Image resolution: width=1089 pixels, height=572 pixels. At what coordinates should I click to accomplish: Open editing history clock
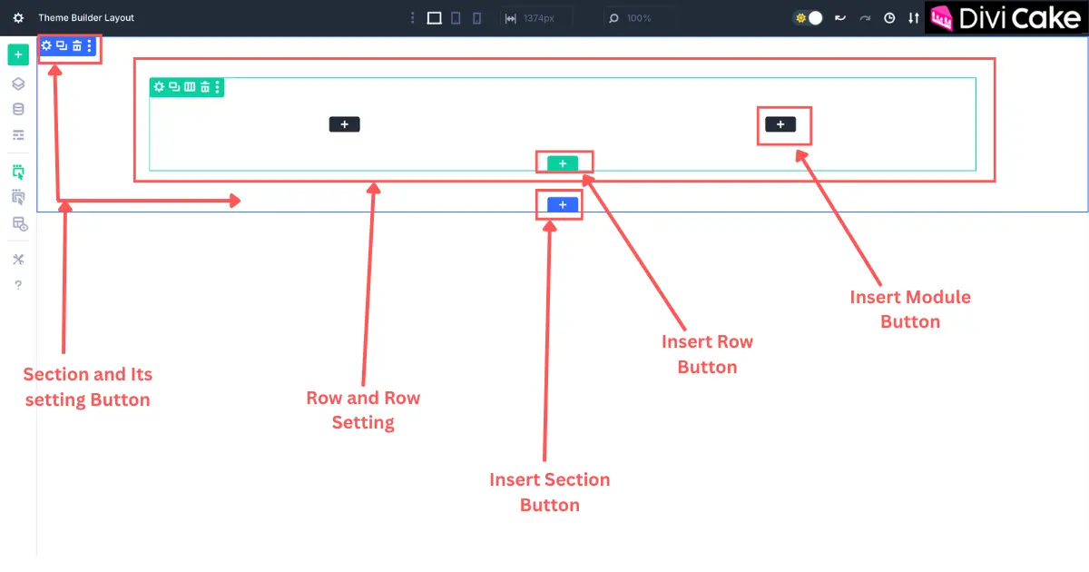coord(889,18)
